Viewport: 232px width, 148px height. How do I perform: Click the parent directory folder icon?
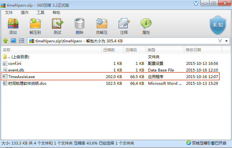[5, 57]
